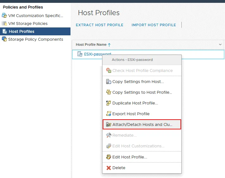Select Export Host Profile menu entry
225x178 pixels.
pyautogui.click(x=131, y=114)
